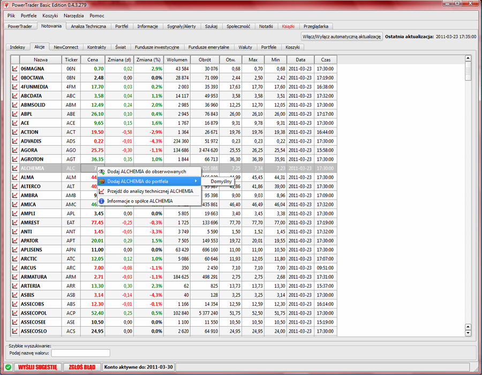Open the Waluty sub-tab
Viewport: 482px width, 375px height.
point(245,47)
